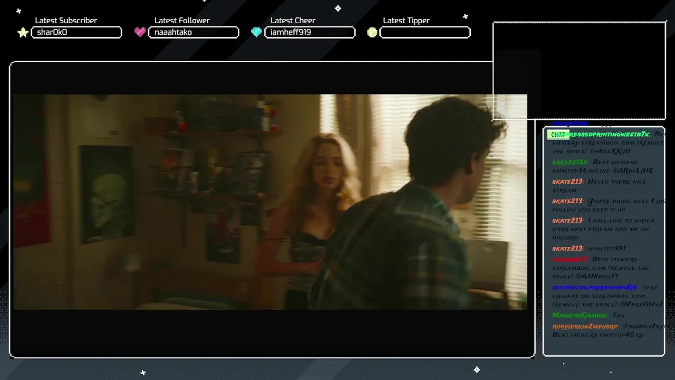
Task: Click the "Tan" message from MaineakGaming
Action: tap(618, 315)
